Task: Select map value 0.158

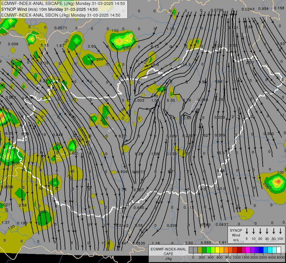Action: pyautogui.click(x=279, y=8)
